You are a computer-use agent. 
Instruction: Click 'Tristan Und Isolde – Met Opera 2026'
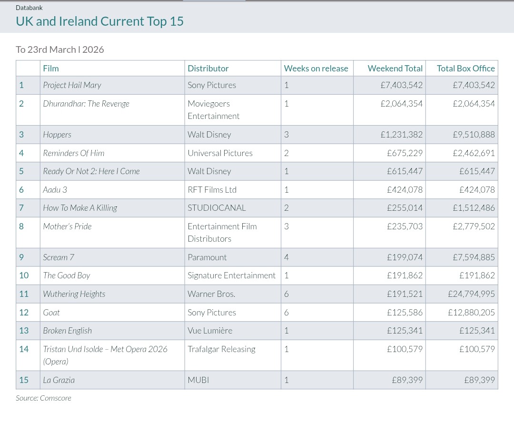coord(105,349)
